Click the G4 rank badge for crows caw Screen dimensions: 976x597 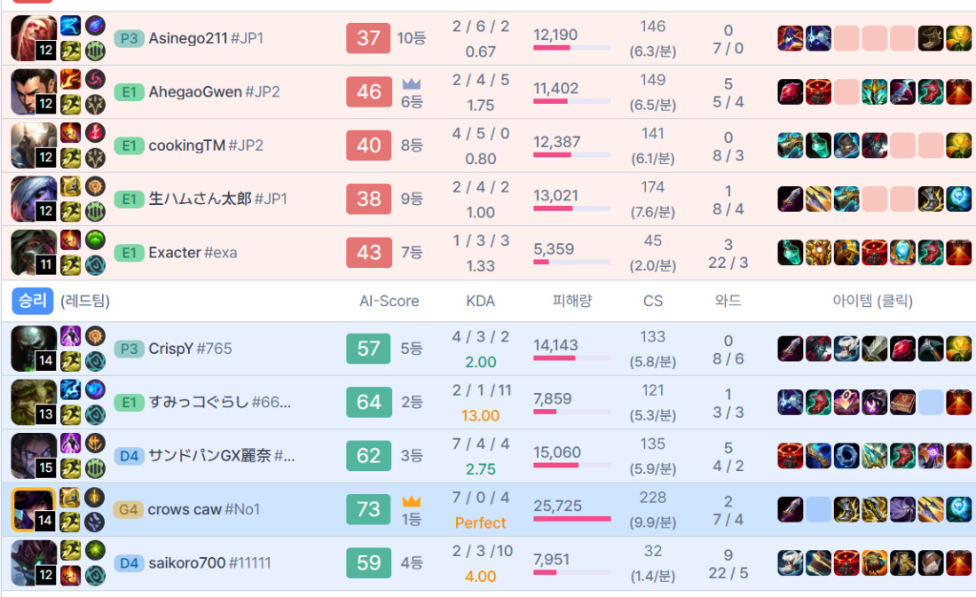pos(128,509)
